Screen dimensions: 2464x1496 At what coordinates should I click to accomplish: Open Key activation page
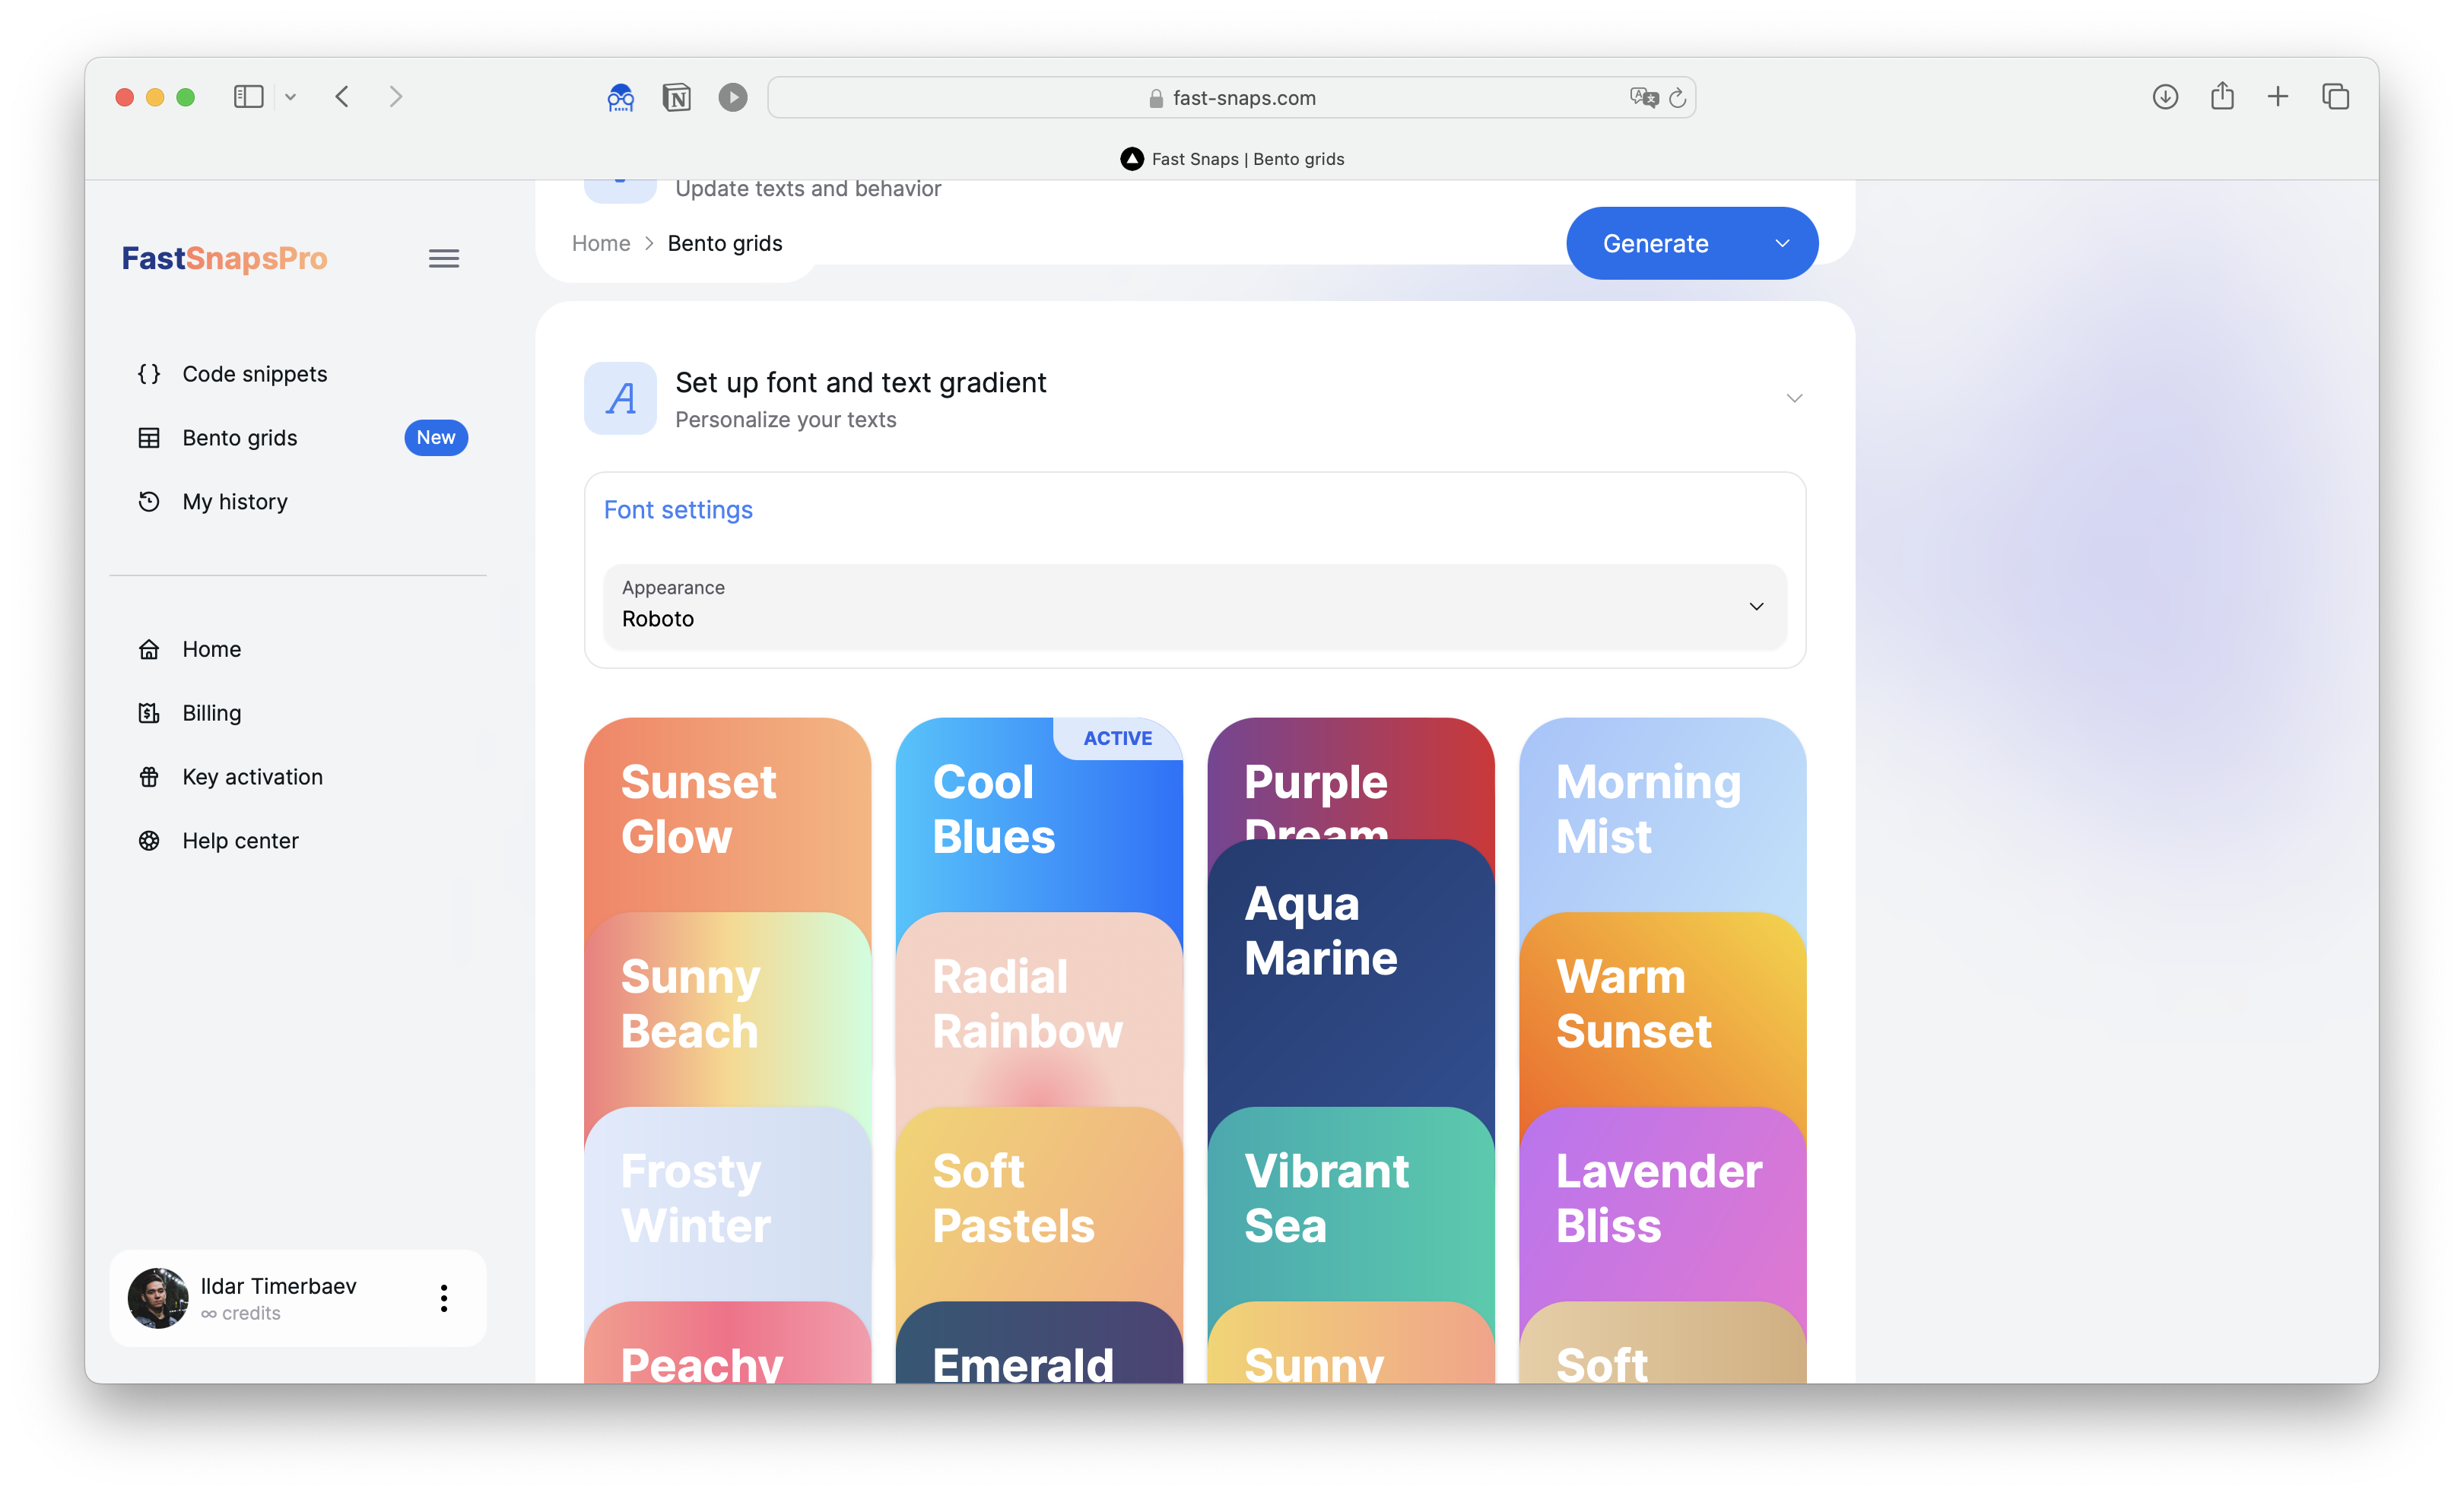[x=252, y=778]
